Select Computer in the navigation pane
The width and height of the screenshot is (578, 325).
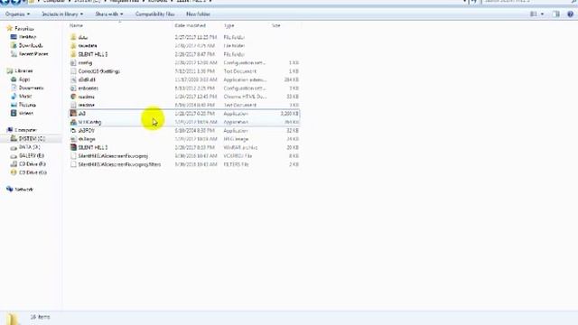[x=25, y=130]
